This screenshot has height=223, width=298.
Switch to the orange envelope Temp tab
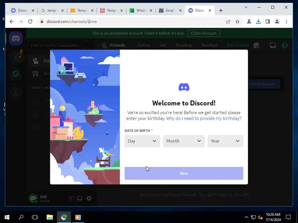[x=79, y=10]
